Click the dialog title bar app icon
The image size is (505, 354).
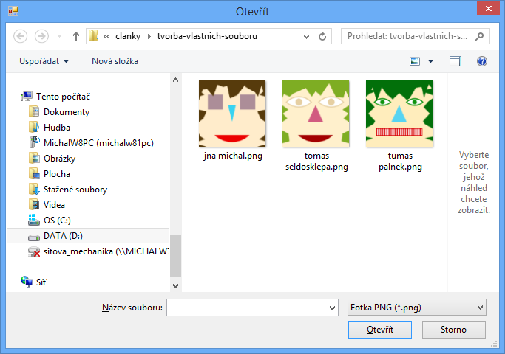[x=13, y=11]
